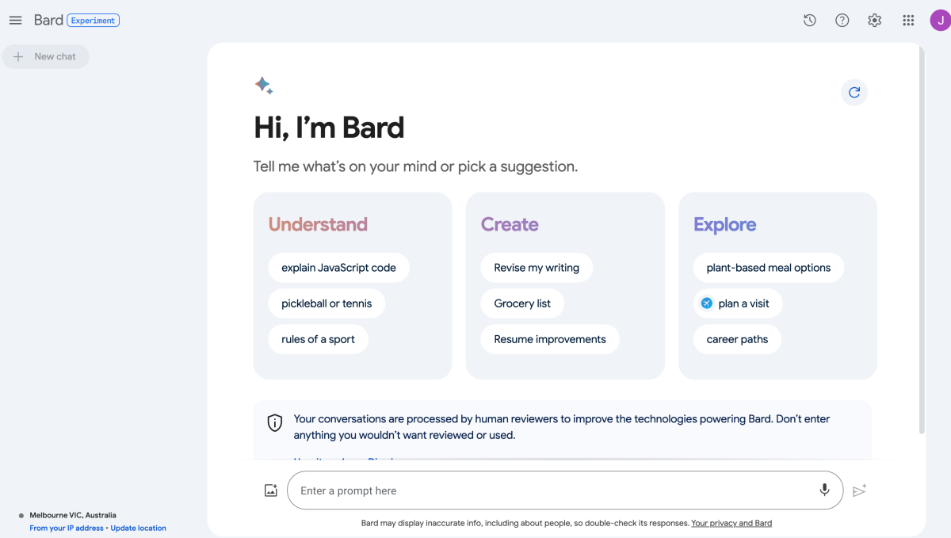The width and height of the screenshot is (951, 538).
Task: Refresh suggestions with the reload icon
Action: [854, 92]
